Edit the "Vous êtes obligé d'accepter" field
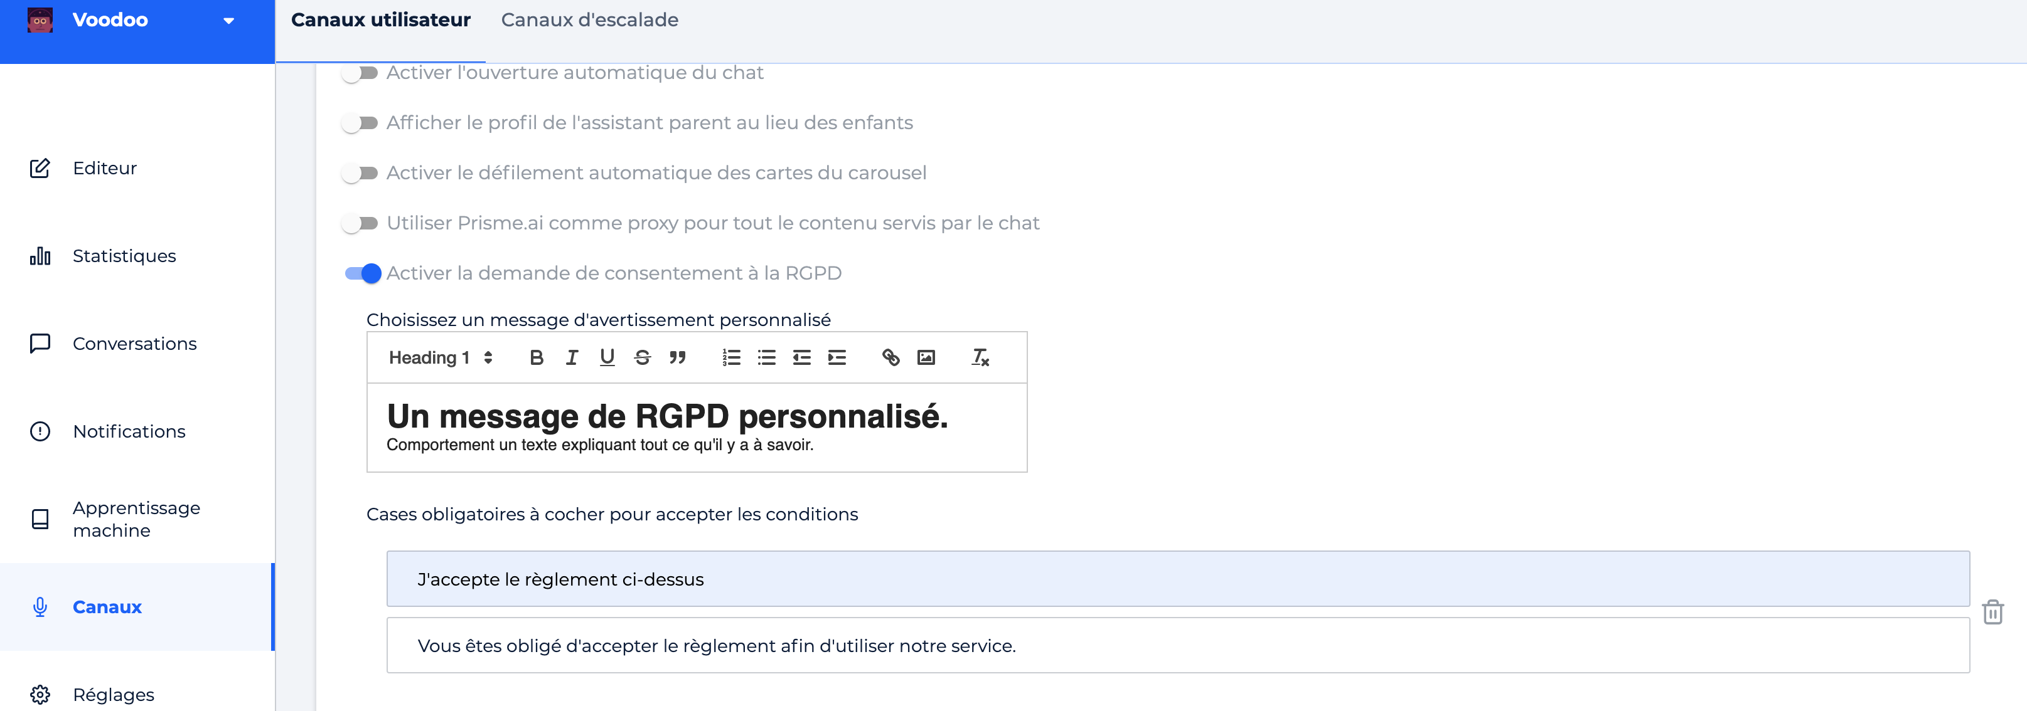 (x=1178, y=645)
